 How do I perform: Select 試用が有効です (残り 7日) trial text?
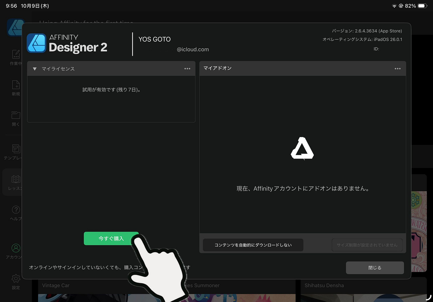pyautogui.click(x=111, y=90)
